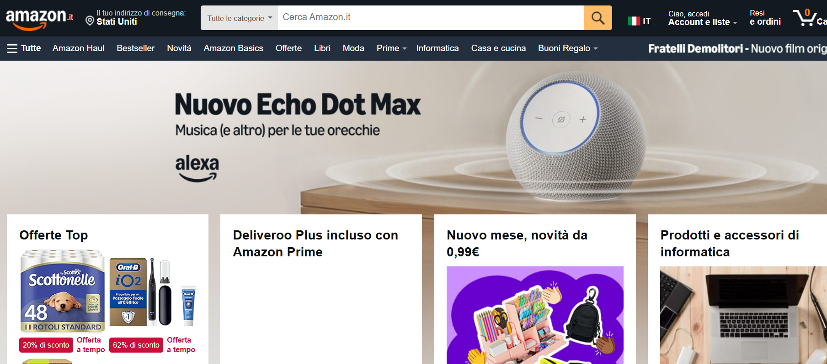This screenshot has width=827, height=364.
Task: Click Resi e ordini link
Action: tap(765, 18)
